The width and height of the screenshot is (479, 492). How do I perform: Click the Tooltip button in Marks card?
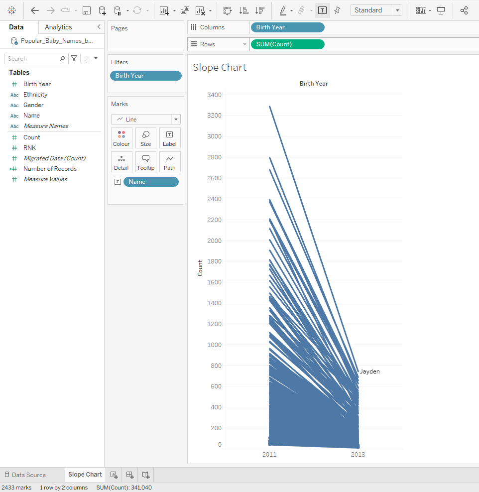click(146, 162)
